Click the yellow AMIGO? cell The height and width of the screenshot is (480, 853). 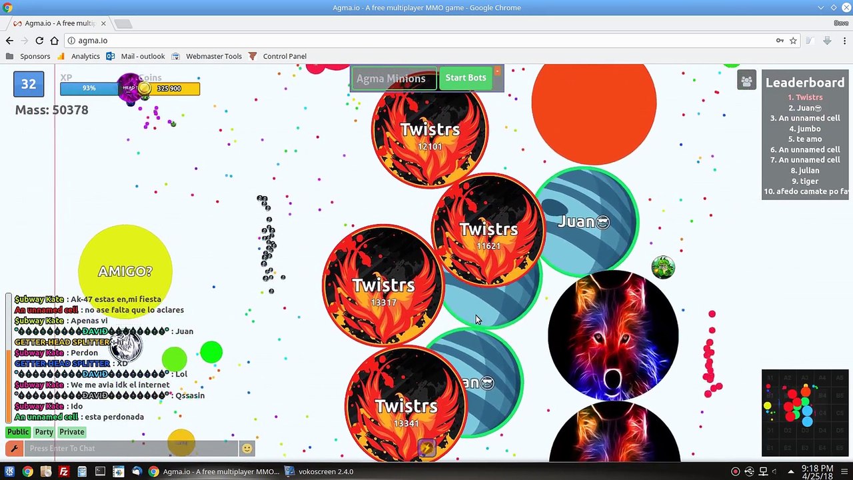(x=125, y=271)
